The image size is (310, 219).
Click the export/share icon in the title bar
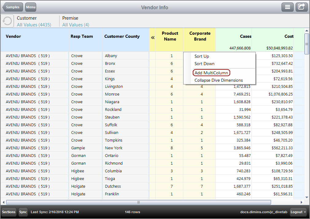(x=301, y=7)
